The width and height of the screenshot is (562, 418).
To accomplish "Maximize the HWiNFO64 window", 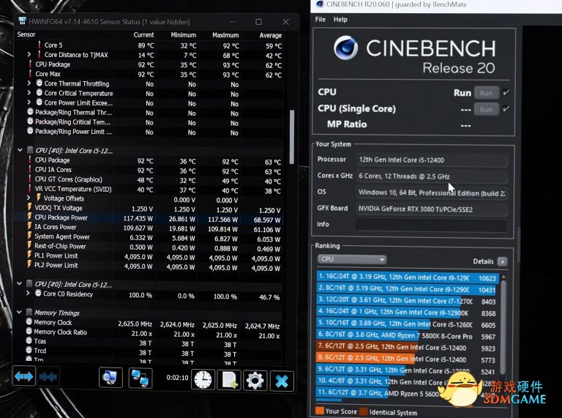I will click(258, 22).
